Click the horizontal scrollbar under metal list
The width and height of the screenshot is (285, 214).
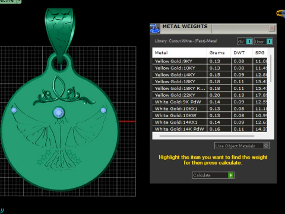tap(207, 136)
